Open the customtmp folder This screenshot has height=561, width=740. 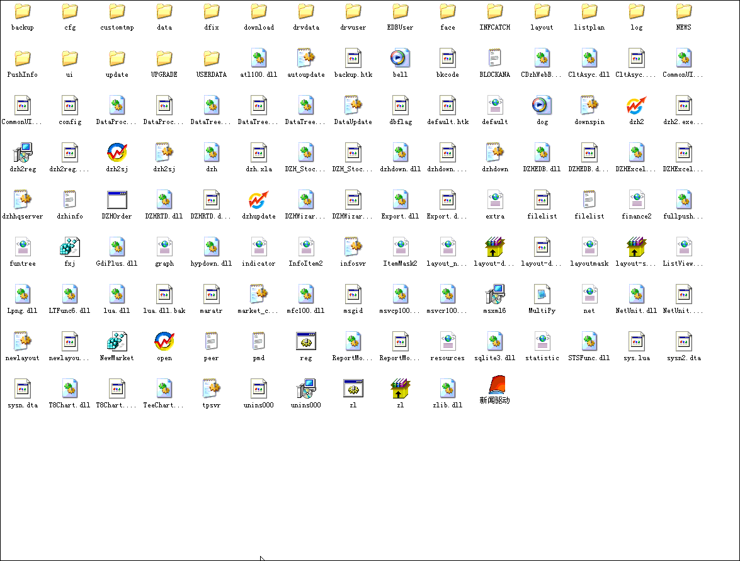pos(117,11)
